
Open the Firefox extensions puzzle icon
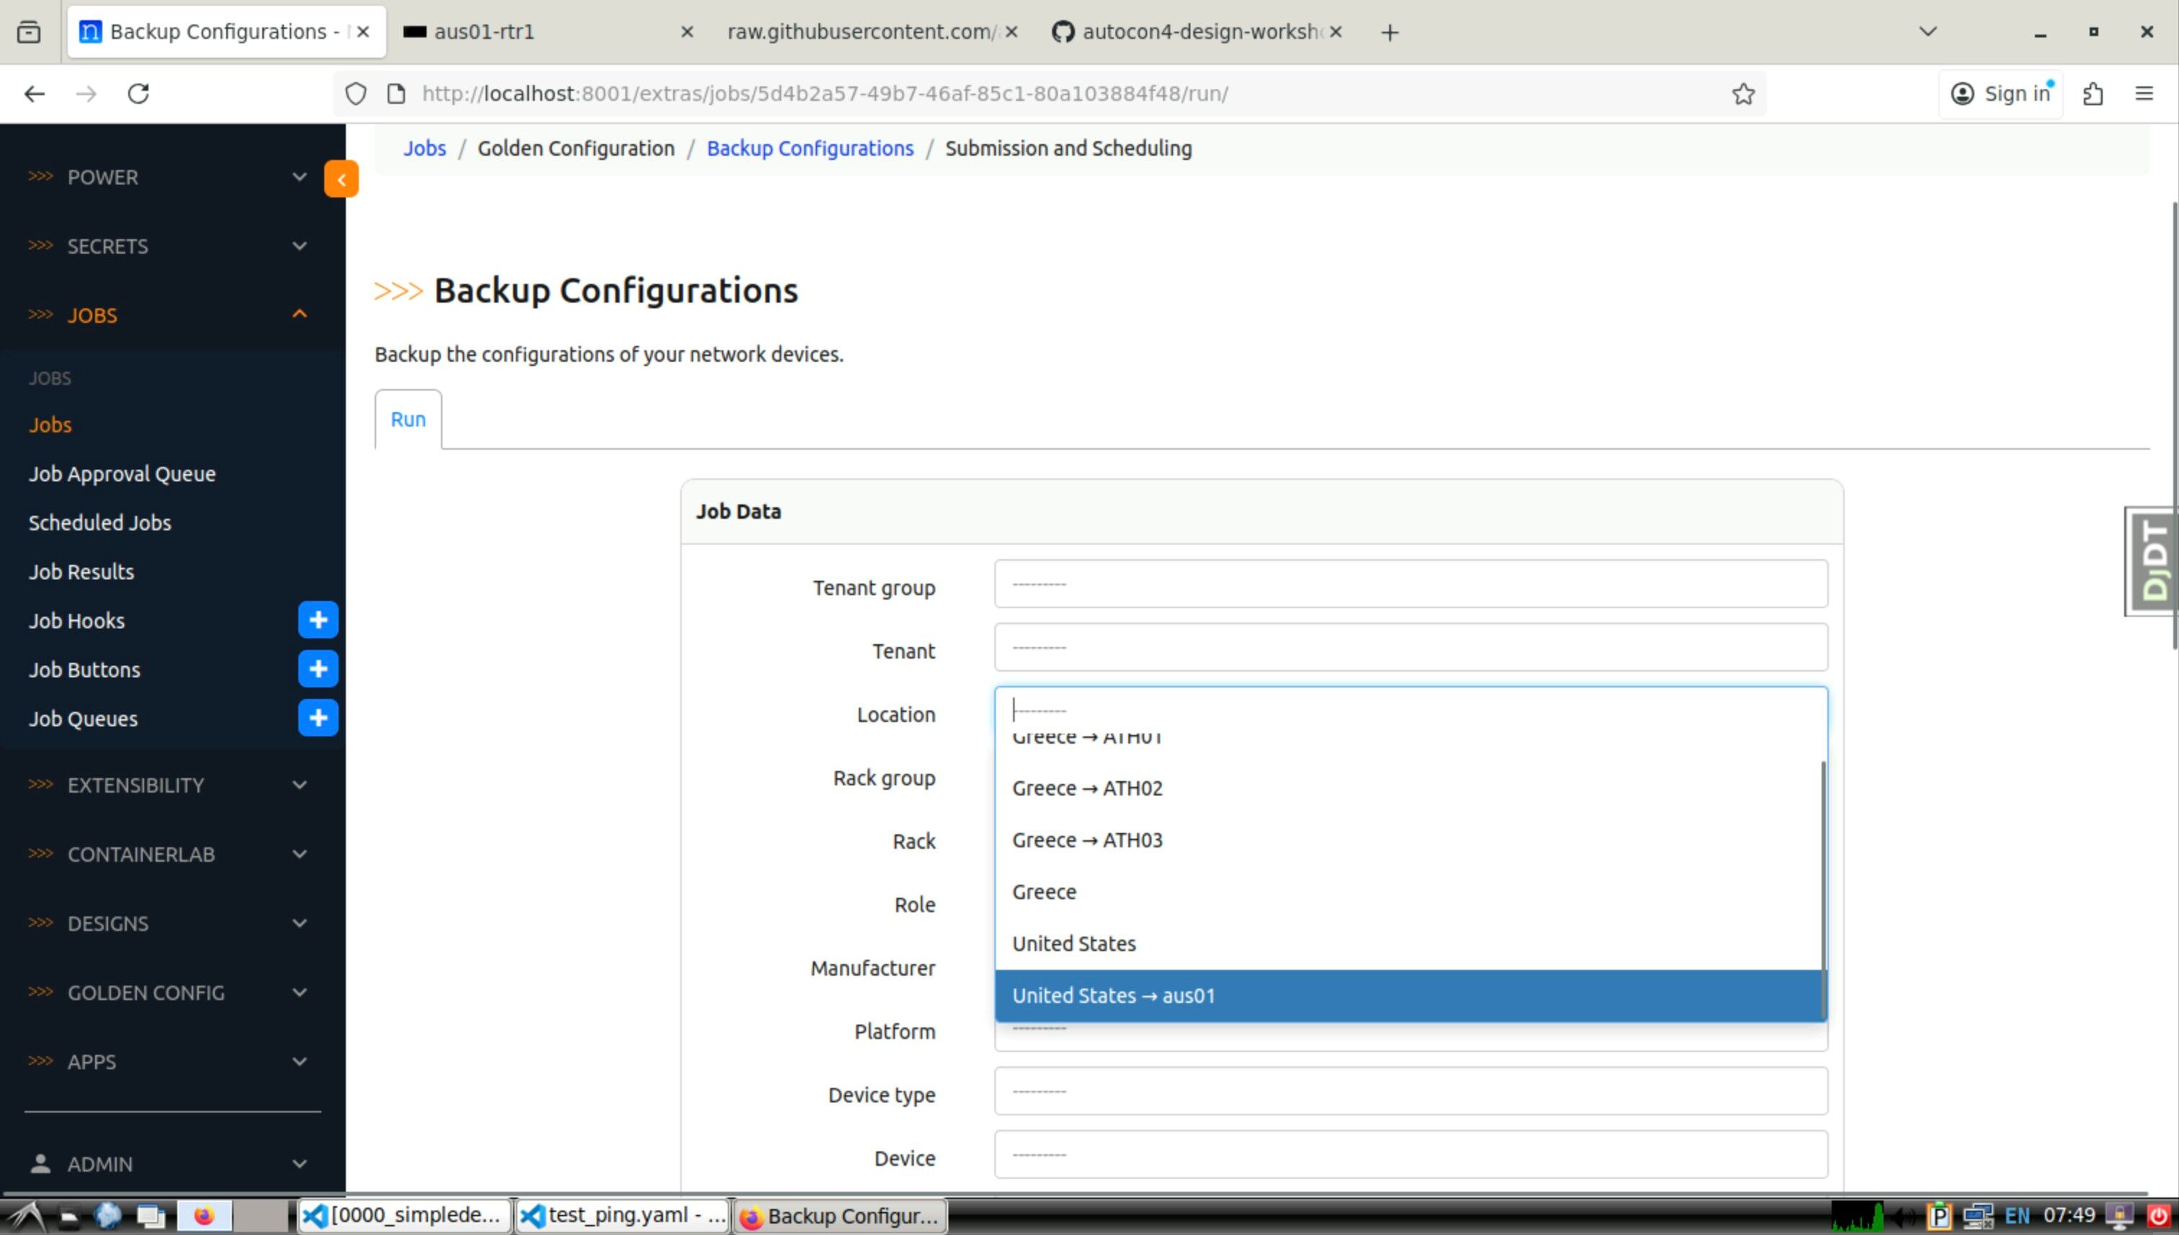pos(2093,93)
